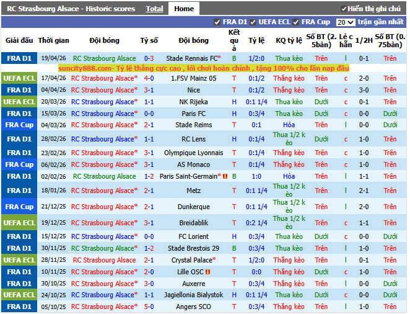
Task: Click the 'Tỷ số' column header
Action: click(x=149, y=40)
